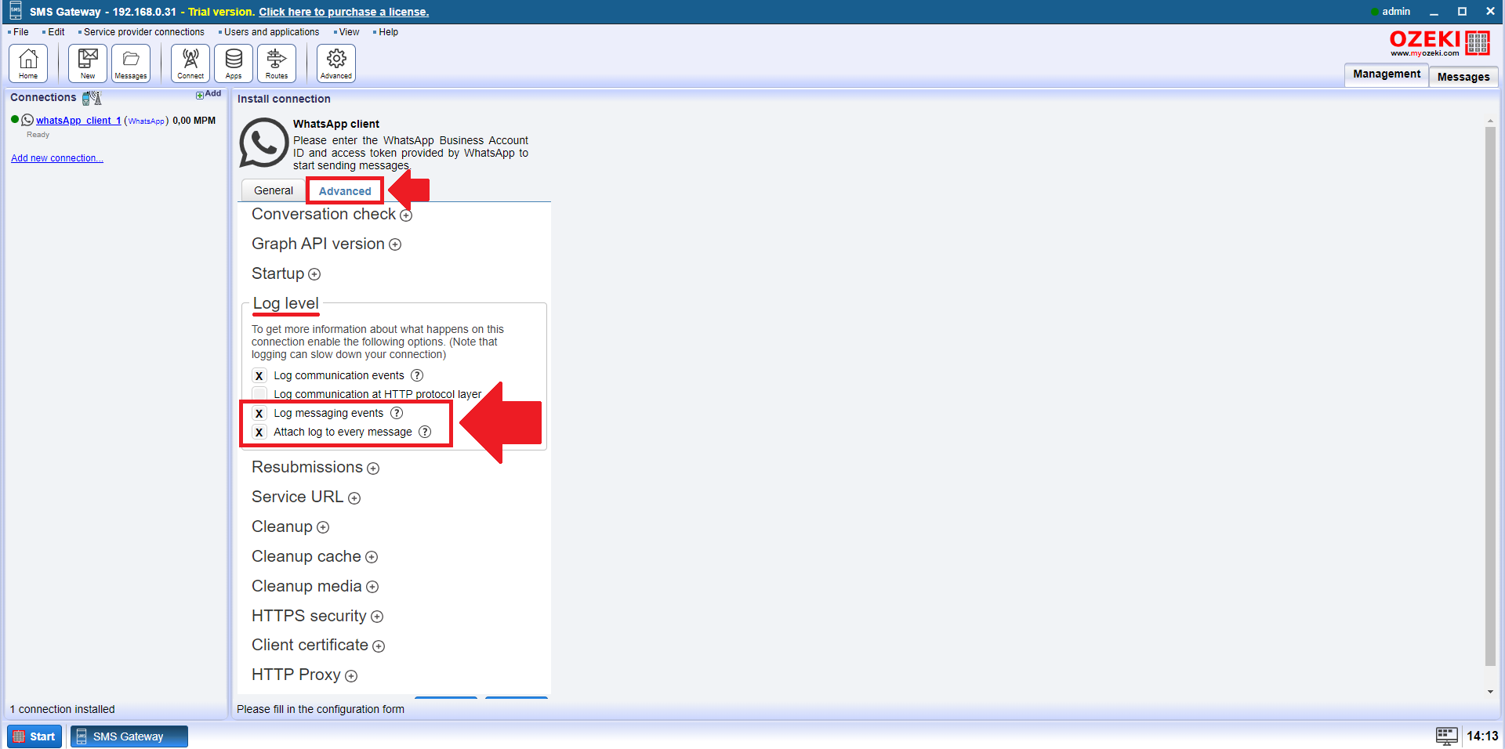This screenshot has width=1505, height=749.
Task: Open the Routes signpost toolbar icon
Action: pos(277,63)
